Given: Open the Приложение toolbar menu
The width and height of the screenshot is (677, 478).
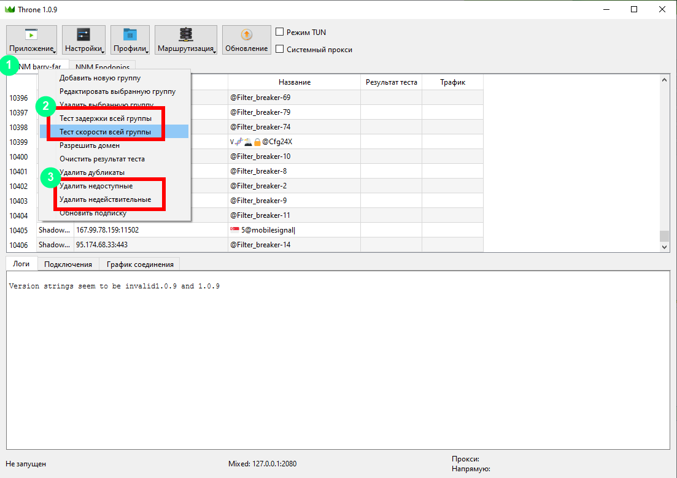Looking at the screenshot, I should click(x=31, y=40).
